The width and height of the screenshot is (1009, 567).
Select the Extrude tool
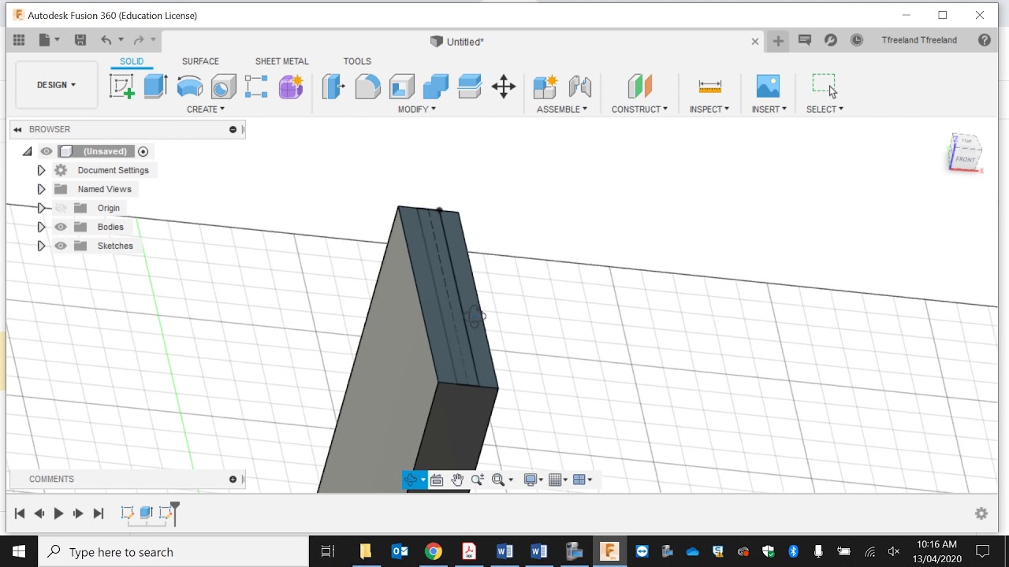155,86
